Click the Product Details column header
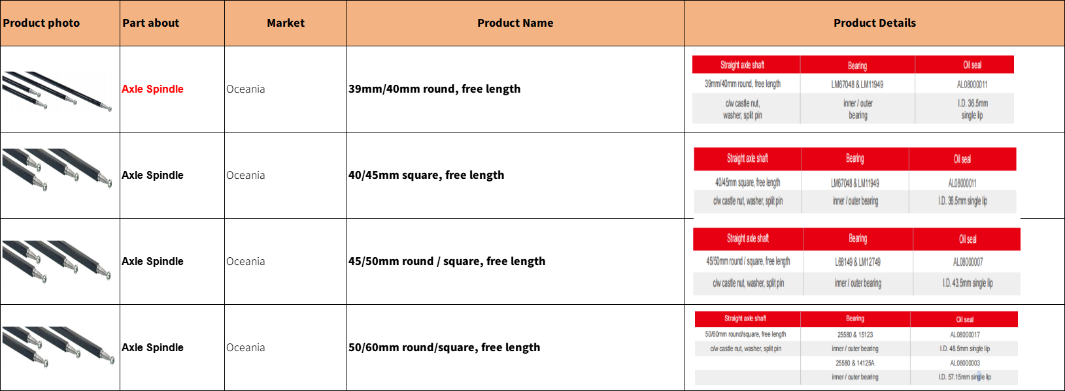Screen dimensions: 1065x391 coord(874,23)
